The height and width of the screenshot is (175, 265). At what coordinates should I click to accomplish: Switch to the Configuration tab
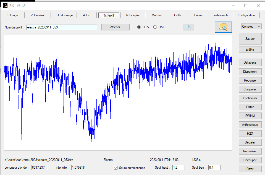click(x=246, y=15)
